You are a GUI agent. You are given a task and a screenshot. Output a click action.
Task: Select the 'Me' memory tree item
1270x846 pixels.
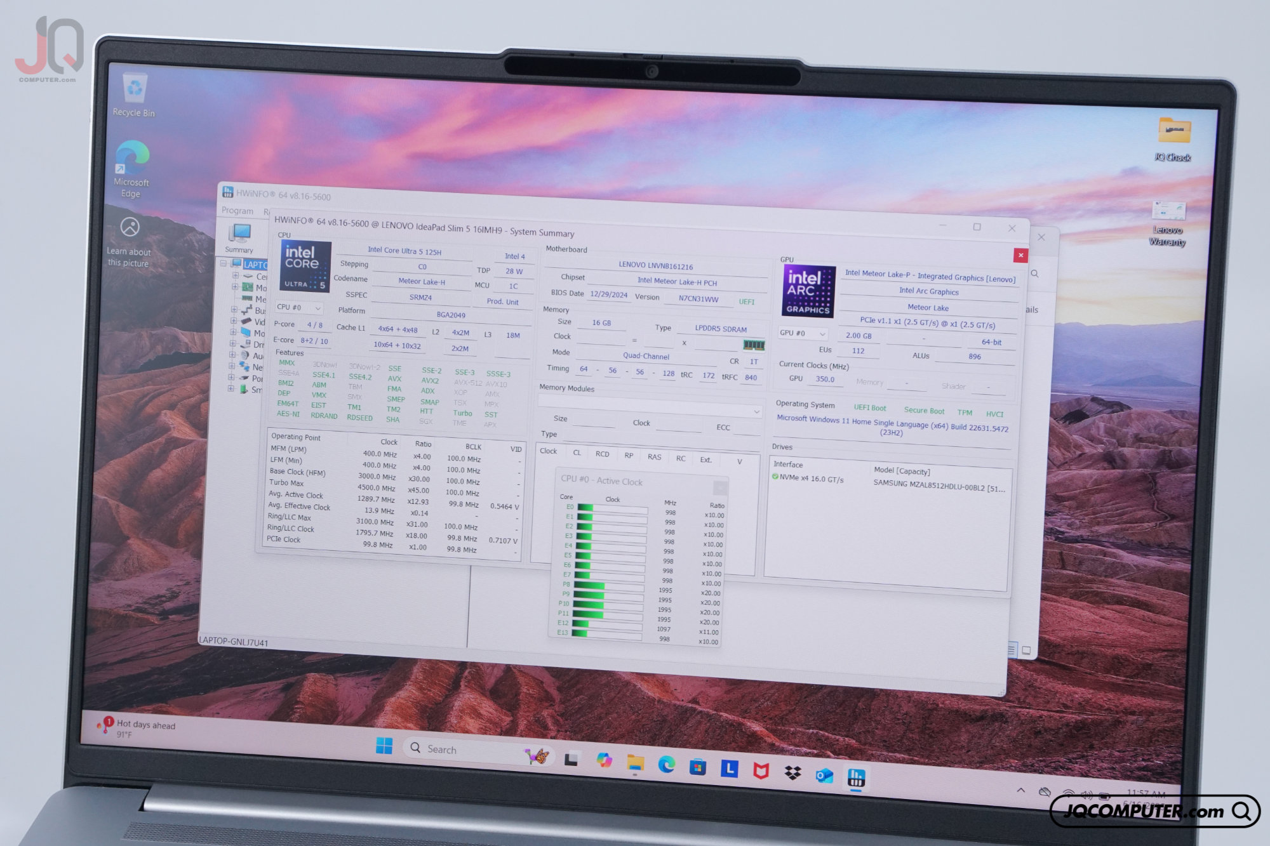[x=261, y=300]
